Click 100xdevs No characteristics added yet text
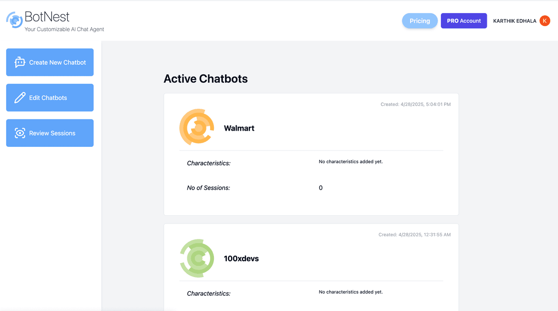The width and height of the screenshot is (558, 311). 351,292
